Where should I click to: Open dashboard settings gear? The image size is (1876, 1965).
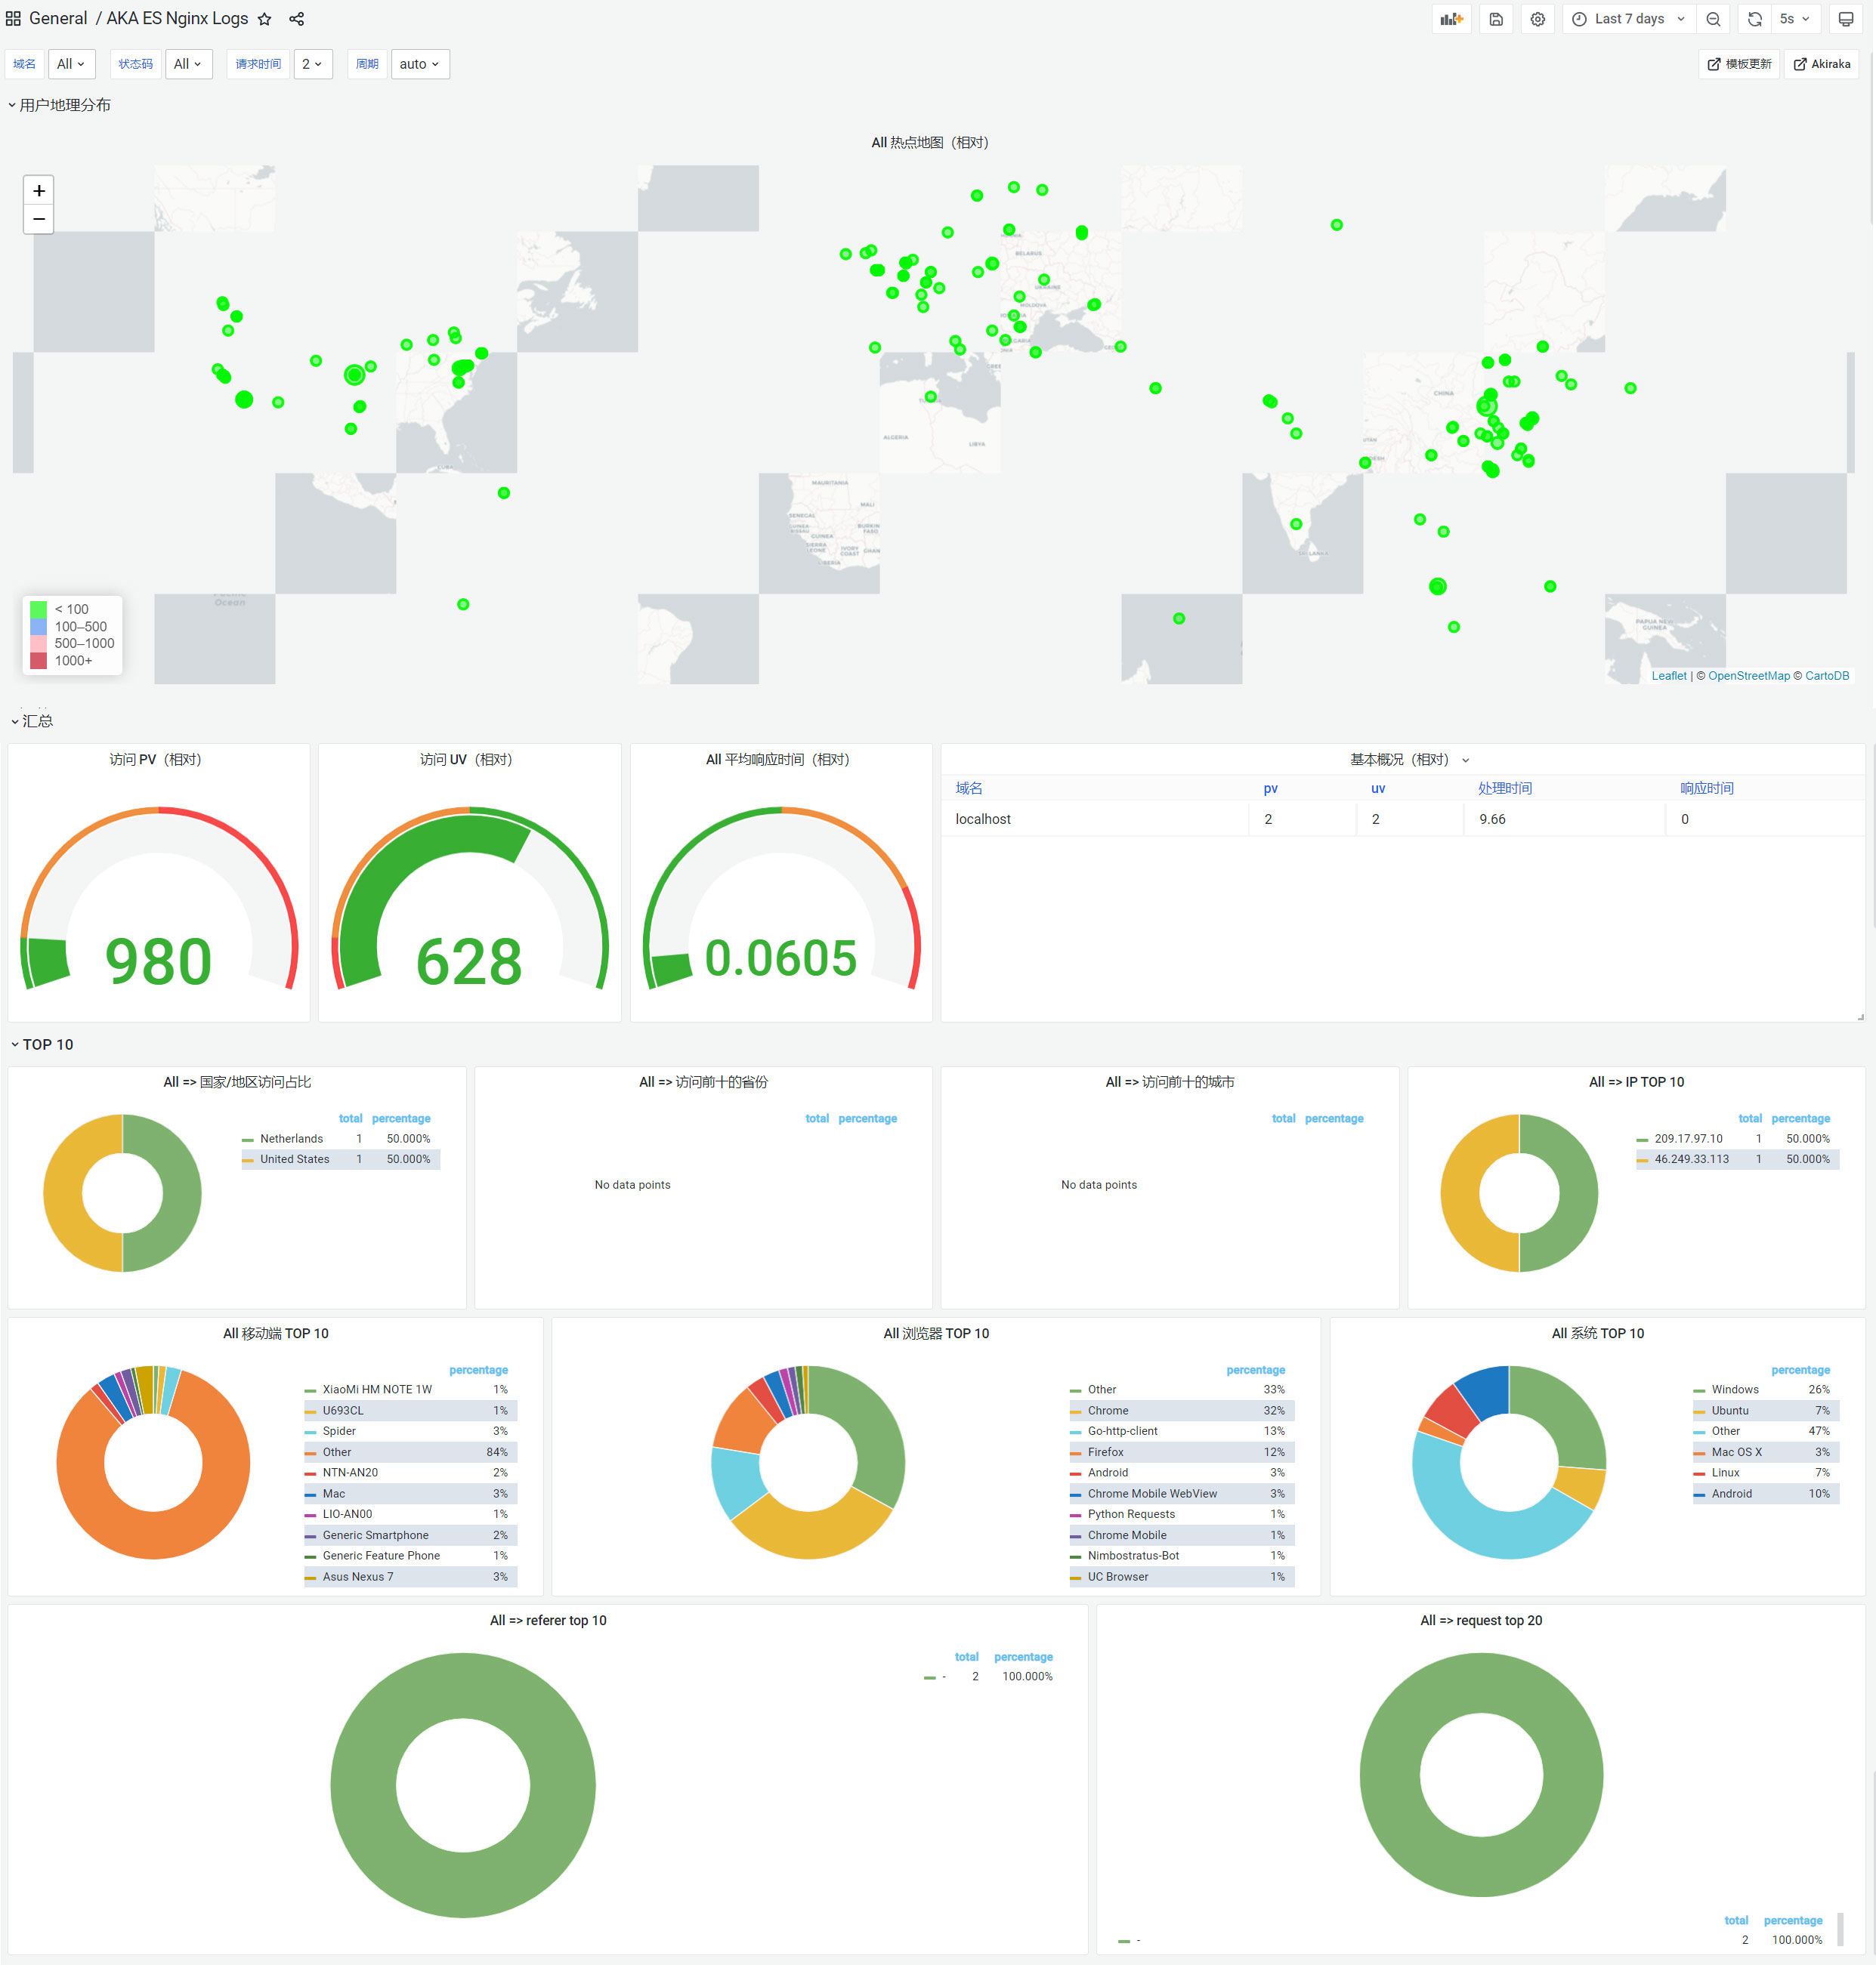(1538, 19)
